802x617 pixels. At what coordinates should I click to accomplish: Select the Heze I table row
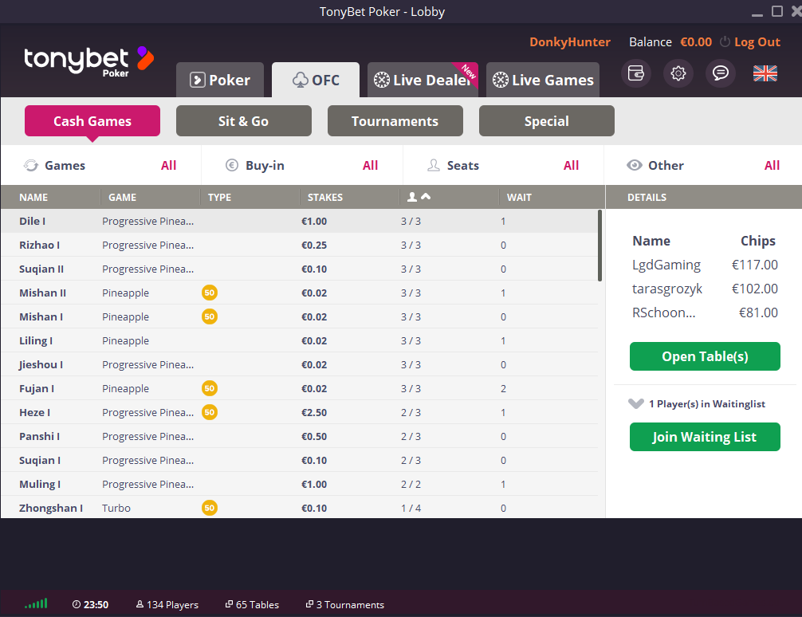299,412
